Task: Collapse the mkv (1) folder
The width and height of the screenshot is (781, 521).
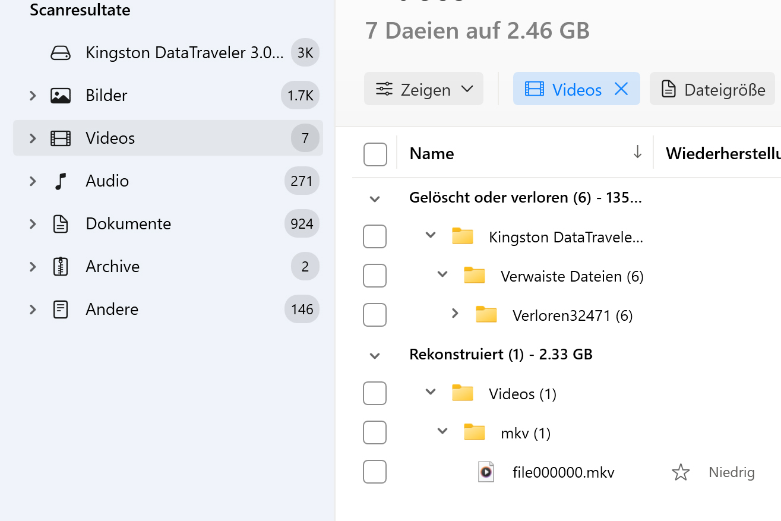Action: coord(442,431)
